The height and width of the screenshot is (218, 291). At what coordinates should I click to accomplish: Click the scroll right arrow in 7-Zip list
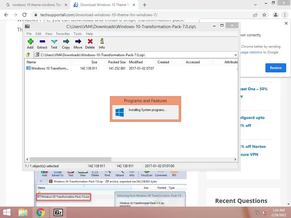point(235,160)
